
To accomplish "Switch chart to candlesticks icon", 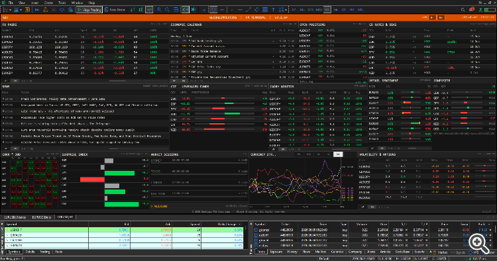I will (140, 10).
